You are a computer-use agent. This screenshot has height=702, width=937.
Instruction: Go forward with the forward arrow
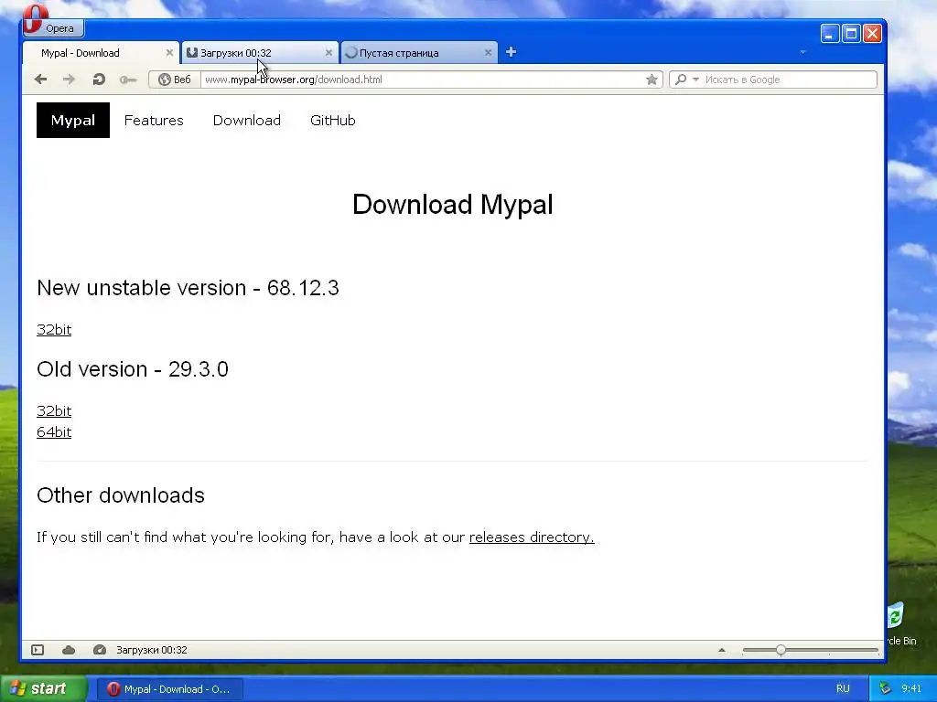click(70, 80)
